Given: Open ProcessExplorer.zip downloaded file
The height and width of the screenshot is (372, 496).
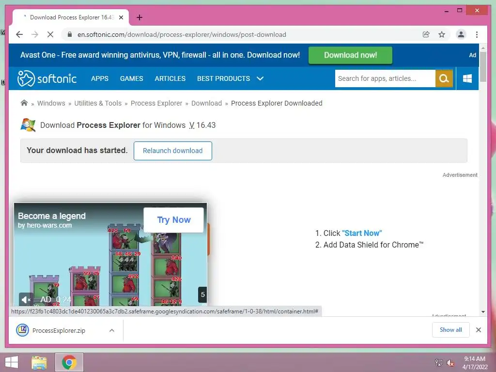Looking at the screenshot, I should (59, 330).
